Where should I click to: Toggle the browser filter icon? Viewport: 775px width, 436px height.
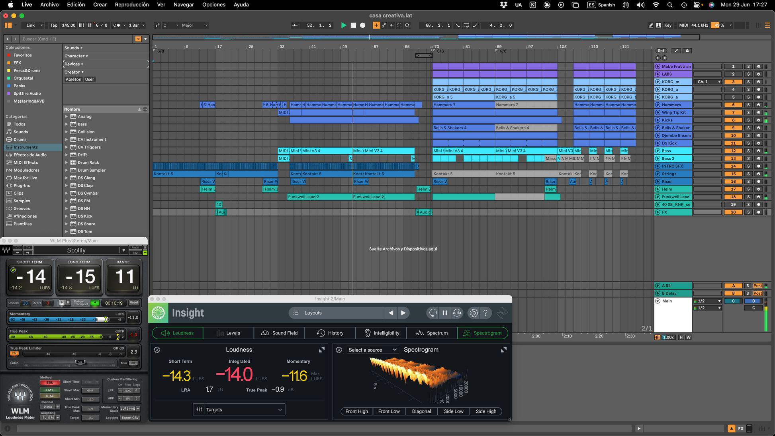(x=138, y=39)
